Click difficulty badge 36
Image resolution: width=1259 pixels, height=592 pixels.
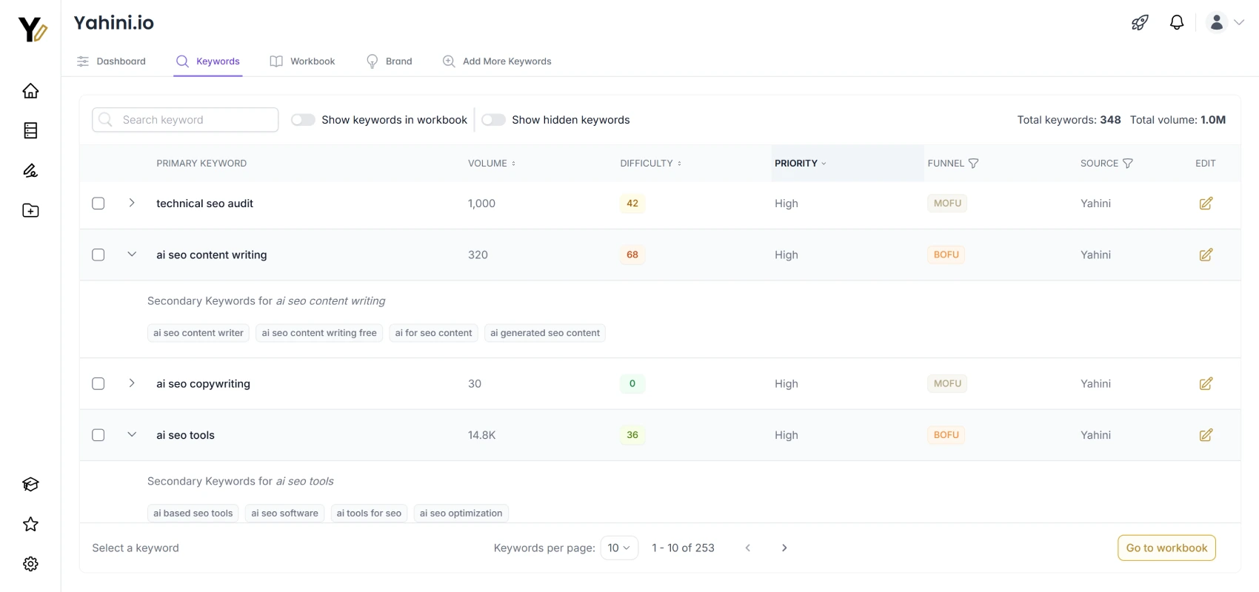[x=632, y=435]
